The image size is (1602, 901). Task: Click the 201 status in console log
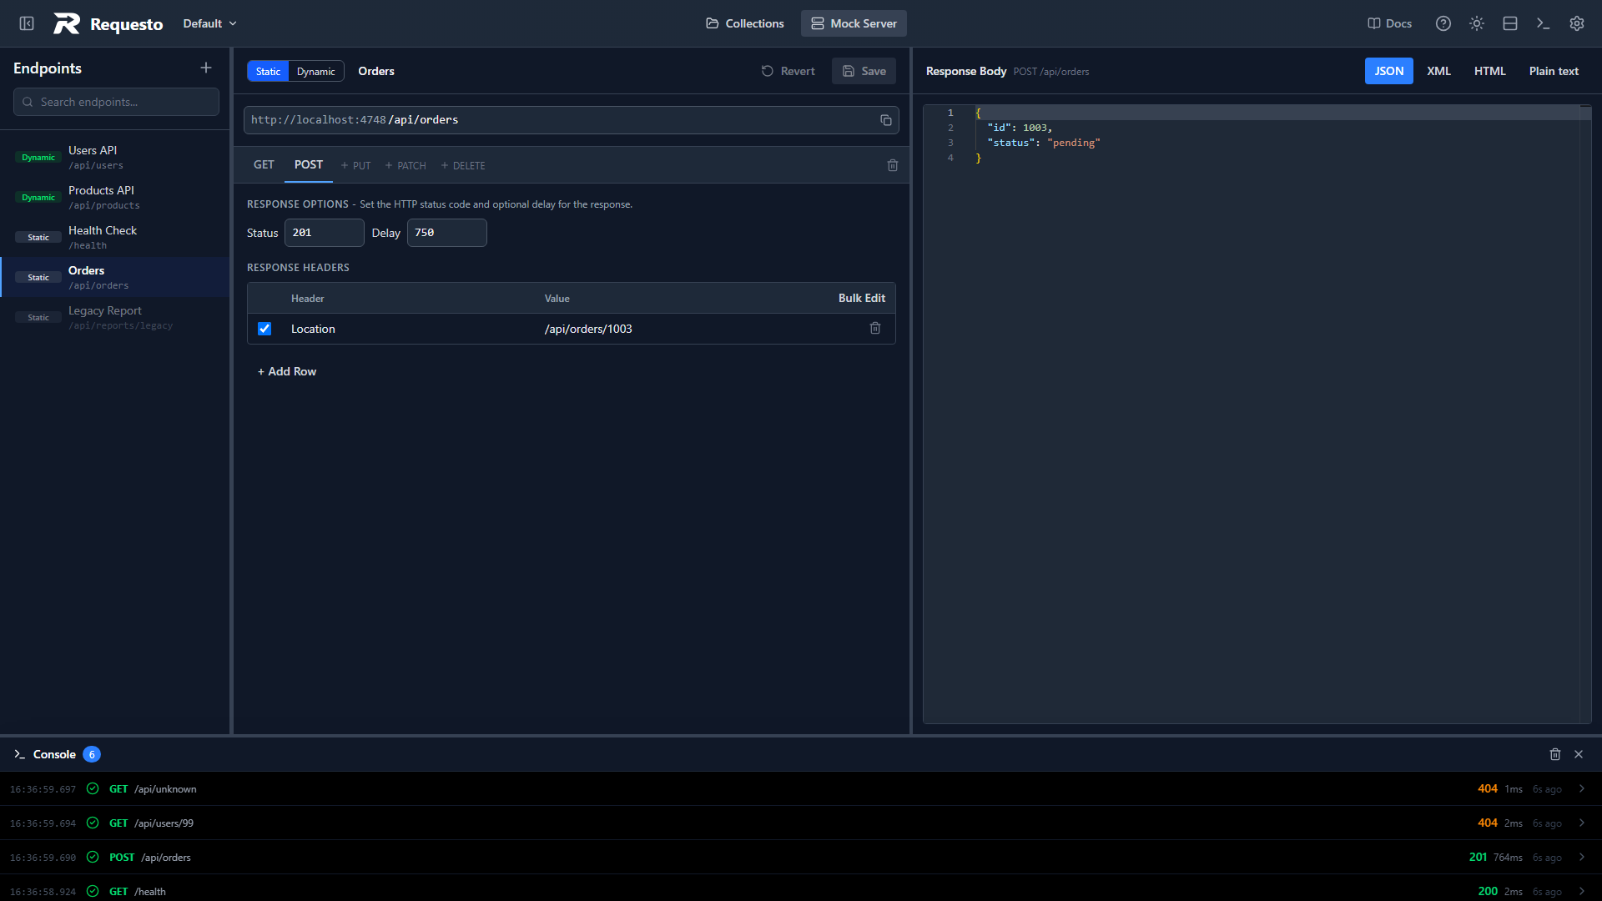coord(1478,858)
